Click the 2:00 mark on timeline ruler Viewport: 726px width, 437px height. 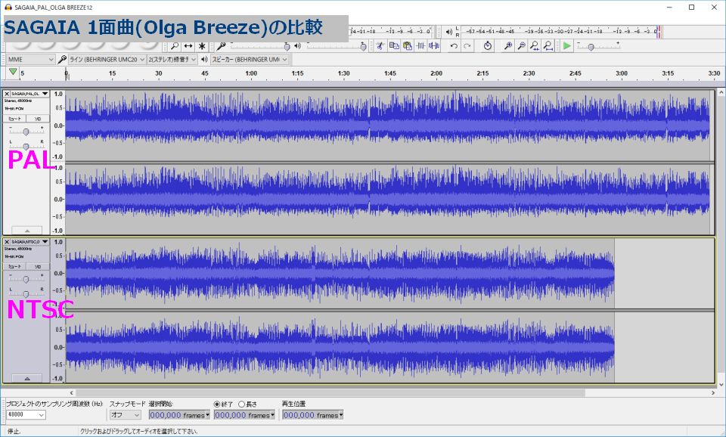point(436,73)
